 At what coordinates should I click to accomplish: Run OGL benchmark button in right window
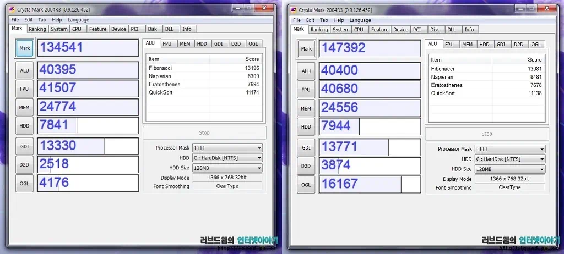click(x=306, y=185)
